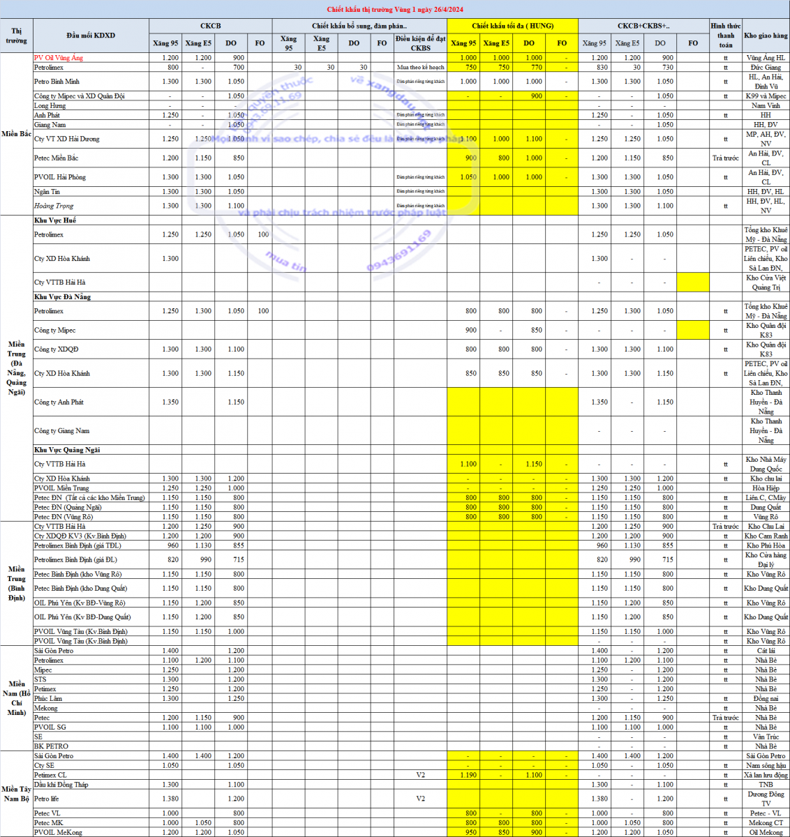Click the 'Văn Trúc' warehouse cell
Screen dimensions: 790x837
766,737
